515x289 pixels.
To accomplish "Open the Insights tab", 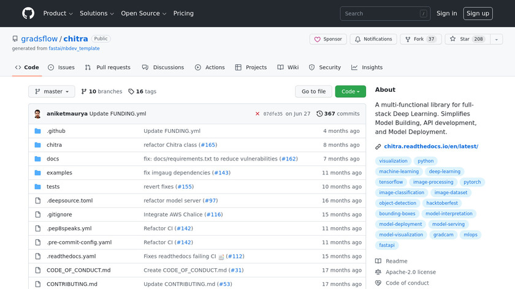I will pyautogui.click(x=367, y=67).
